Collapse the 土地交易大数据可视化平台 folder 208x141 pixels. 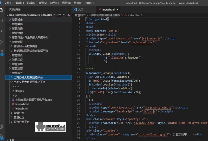(x=38, y=82)
